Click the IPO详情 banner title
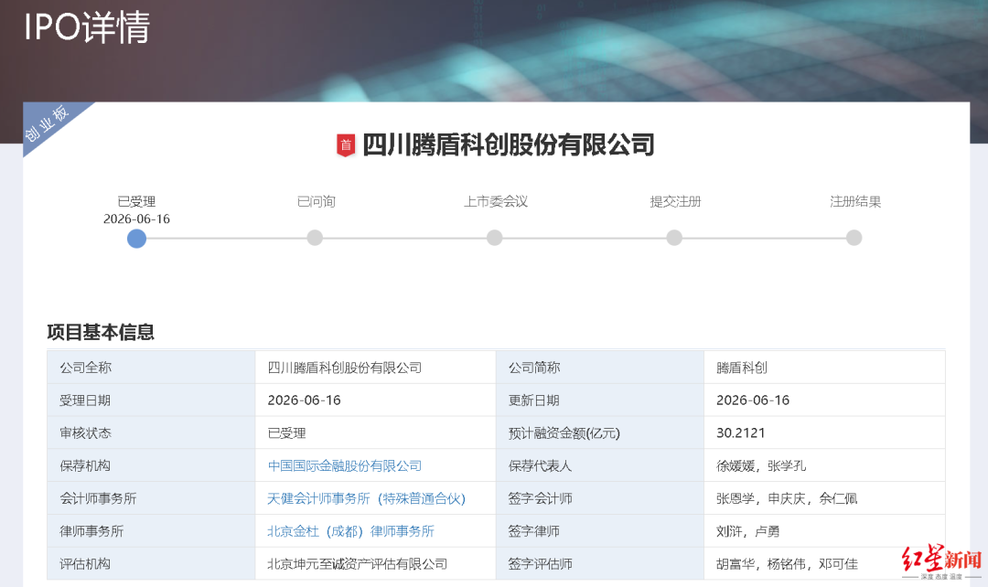The width and height of the screenshot is (988, 587). click(x=87, y=27)
